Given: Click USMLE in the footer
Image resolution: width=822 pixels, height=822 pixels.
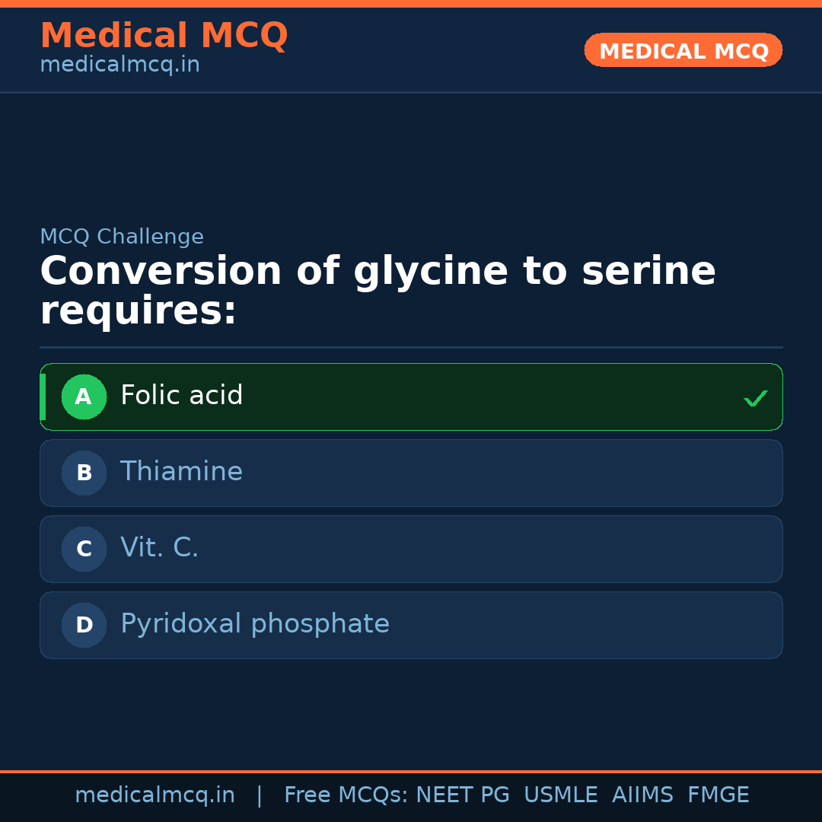Looking at the screenshot, I should [x=560, y=795].
